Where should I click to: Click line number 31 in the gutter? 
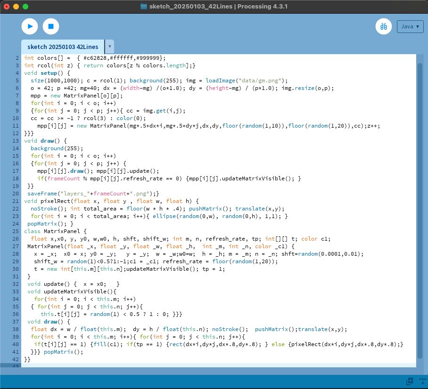click(x=16, y=276)
